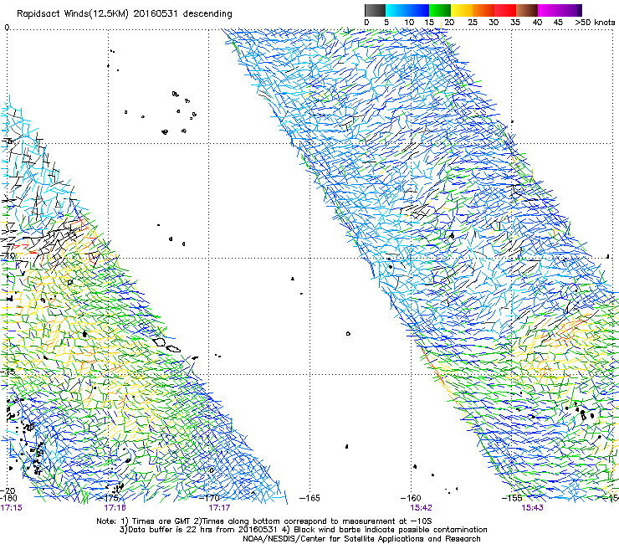Click the 'Times are GMT' note line
Image resolution: width=619 pixels, height=544 pixels.
[x=264, y=521]
